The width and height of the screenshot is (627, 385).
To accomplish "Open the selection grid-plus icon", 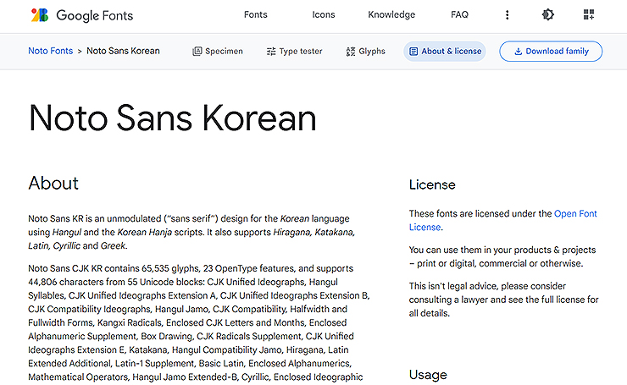I will [x=589, y=14].
